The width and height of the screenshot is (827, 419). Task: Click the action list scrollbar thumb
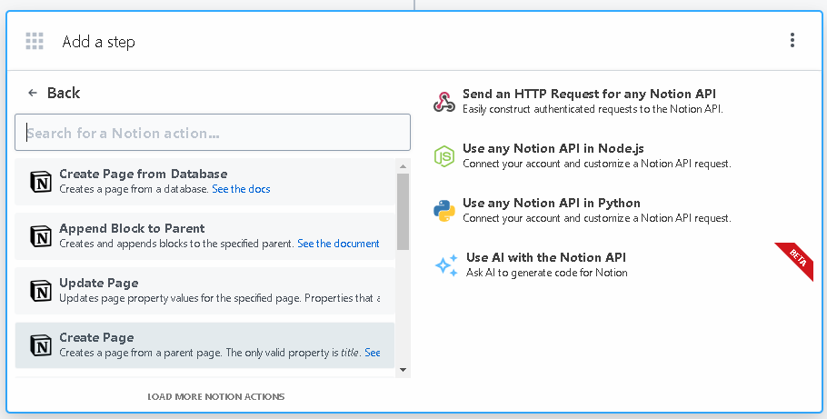pyautogui.click(x=403, y=211)
